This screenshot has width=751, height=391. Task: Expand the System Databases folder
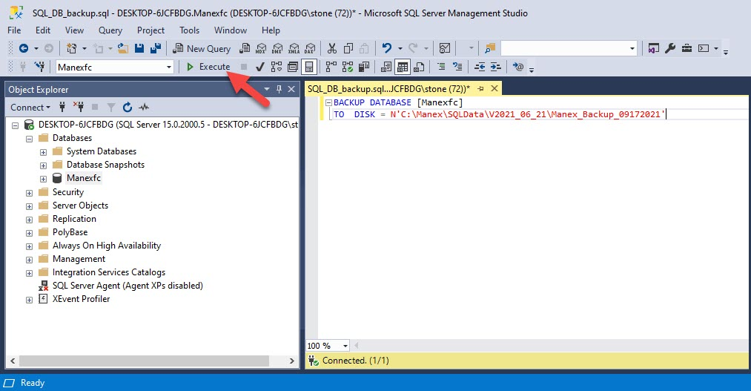click(x=43, y=152)
